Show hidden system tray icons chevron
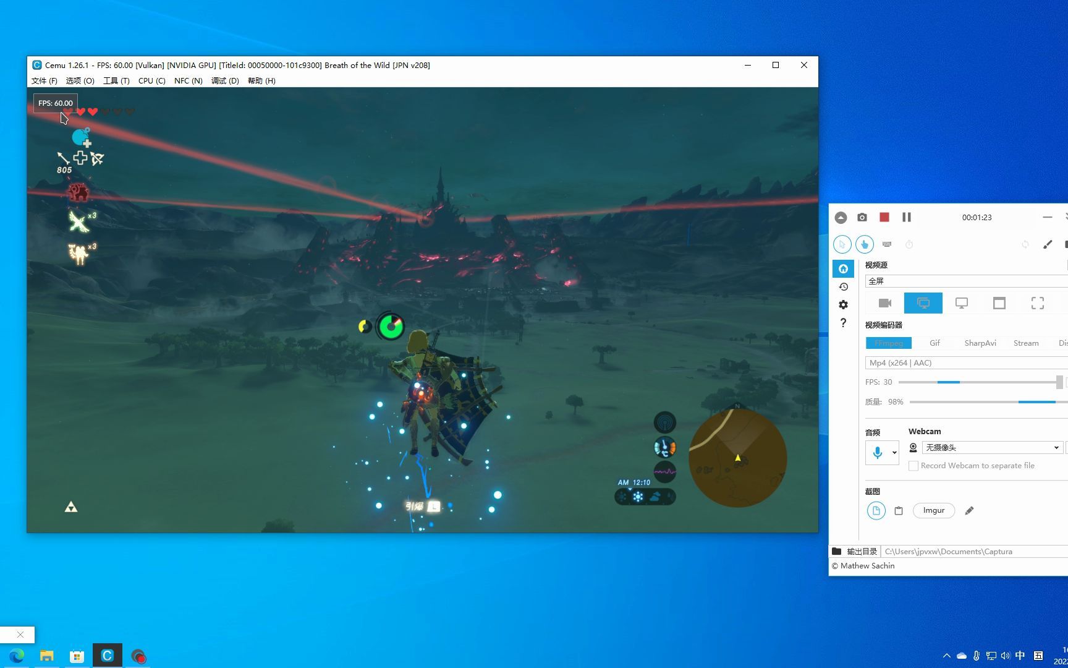Image resolution: width=1068 pixels, height=668 pixels. click(946, 656)
